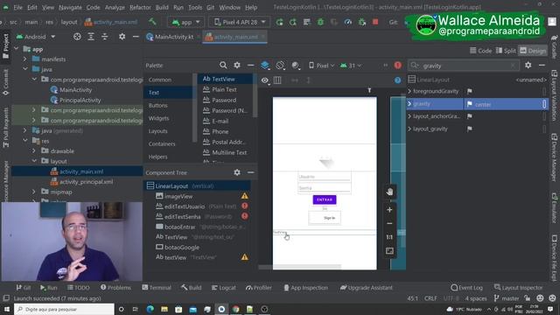
Task: Click the Expand All icon in Project panel
Action: [x=91, y=37]
